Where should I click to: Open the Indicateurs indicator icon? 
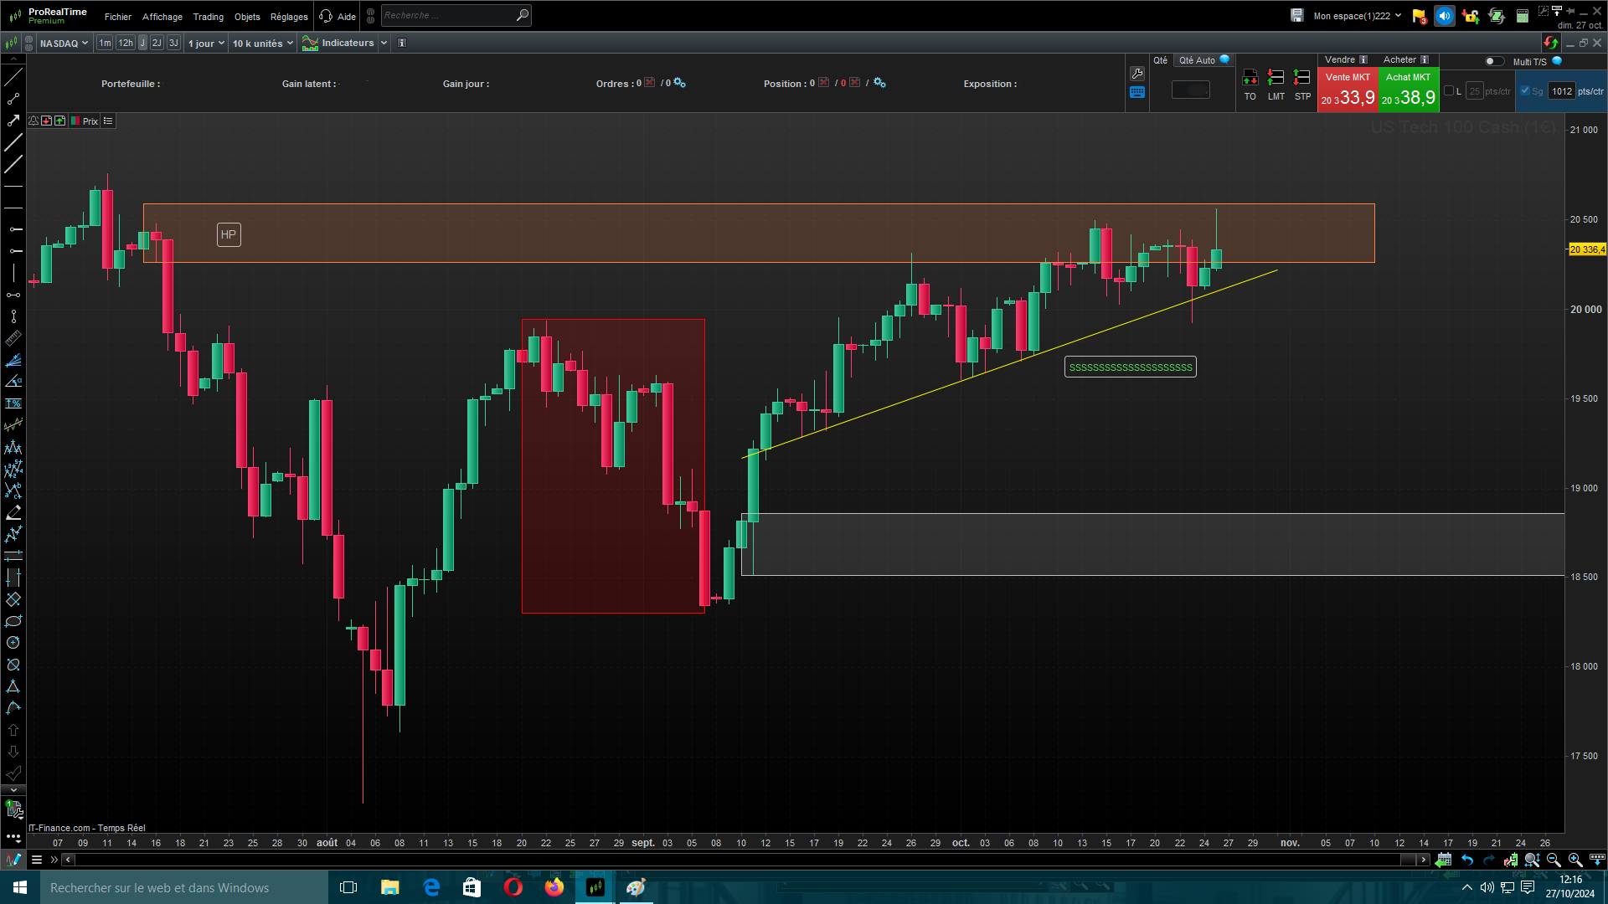pyautogui.click(x=310, y=44)
